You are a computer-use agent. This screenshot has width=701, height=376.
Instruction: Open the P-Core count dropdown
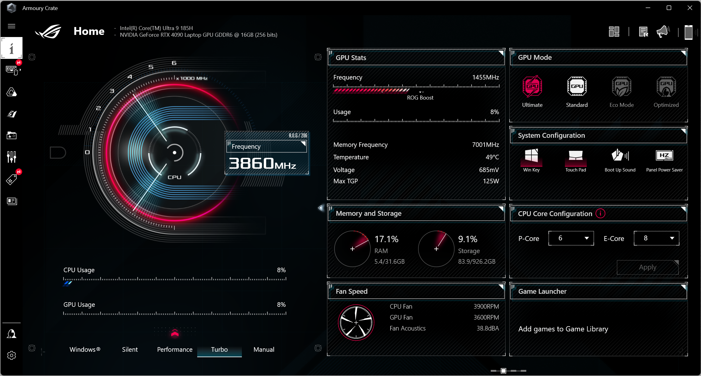[571, 238]
